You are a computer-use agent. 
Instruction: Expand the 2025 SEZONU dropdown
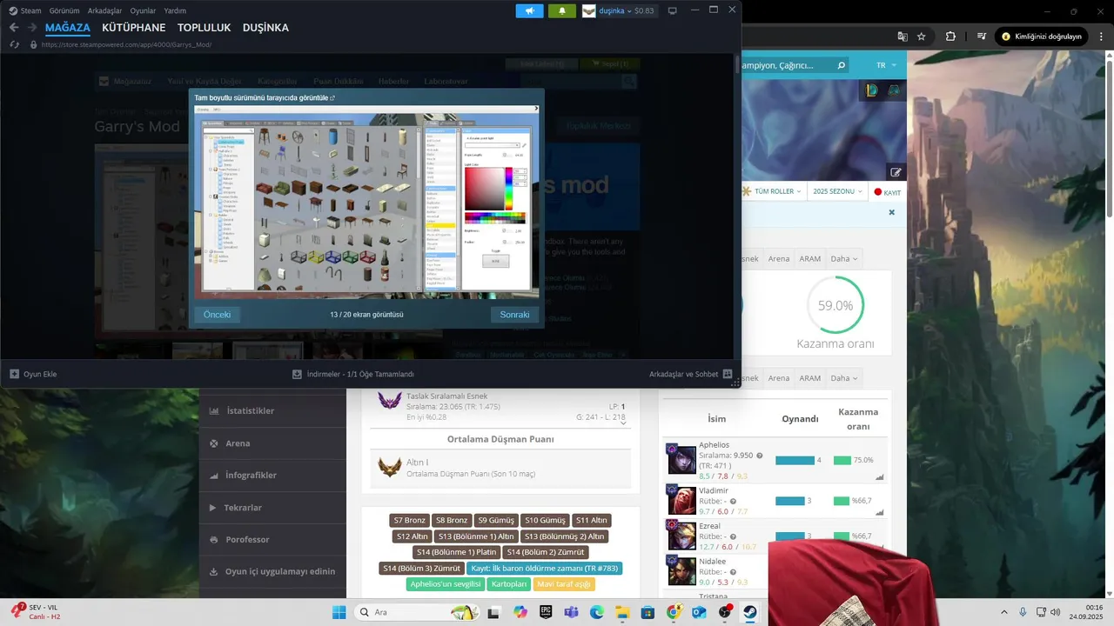pos(836,191)
